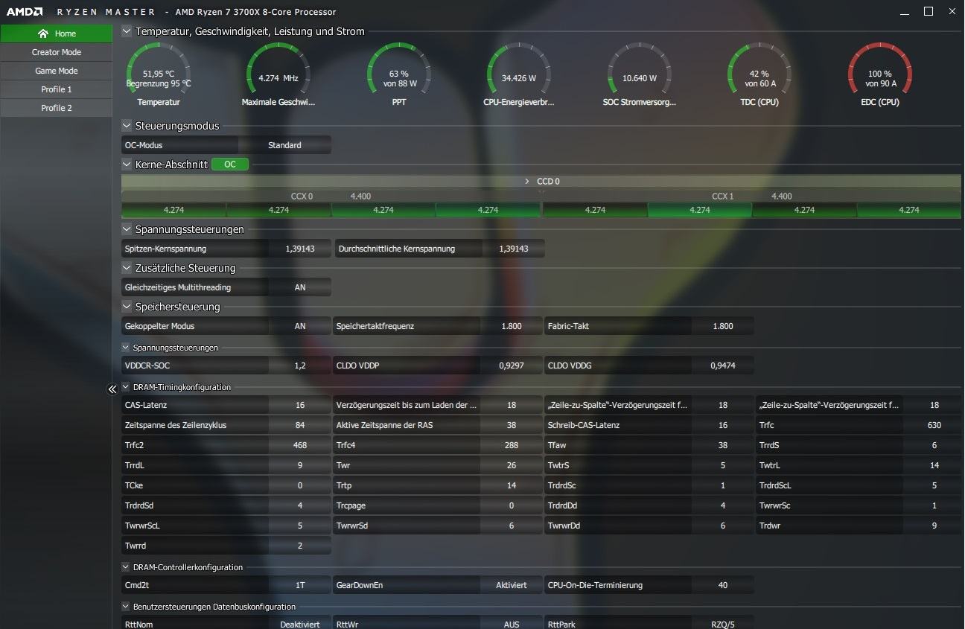The height and width of the screenshot is (629, 965).
Task: Collapse Benutzersteuerungen Datenbuskonfiguration subsection
Action: [126, 607]
